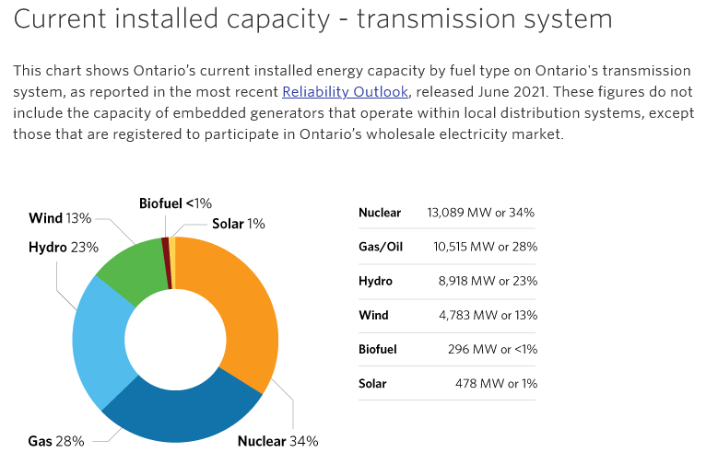Select the Wind 4,783 MW table value
This screenshot has height=464, width=706.
coord(494,315)
